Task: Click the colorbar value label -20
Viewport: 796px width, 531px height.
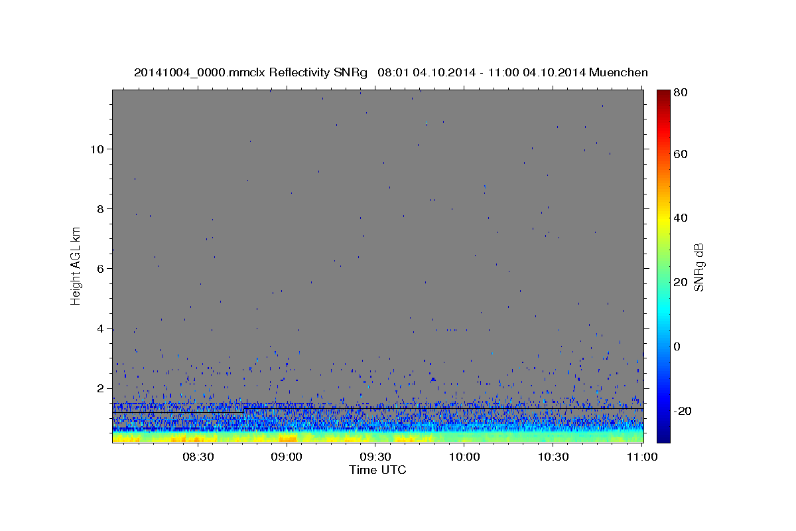Action: 683,411
